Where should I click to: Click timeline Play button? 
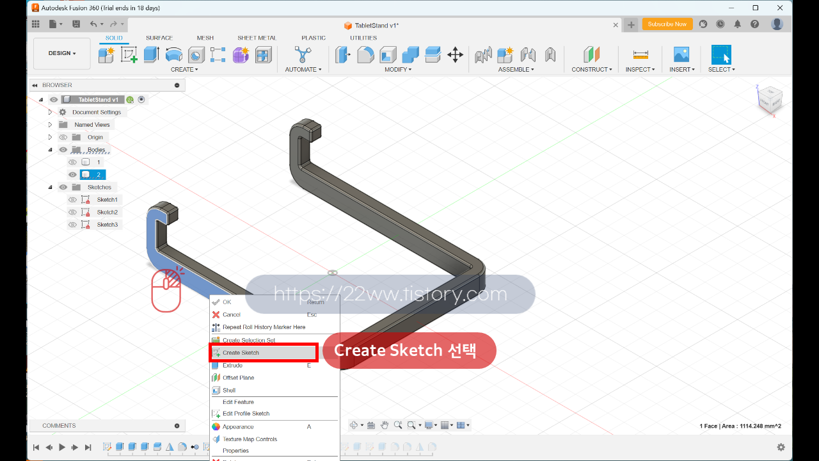pos(62,448)
